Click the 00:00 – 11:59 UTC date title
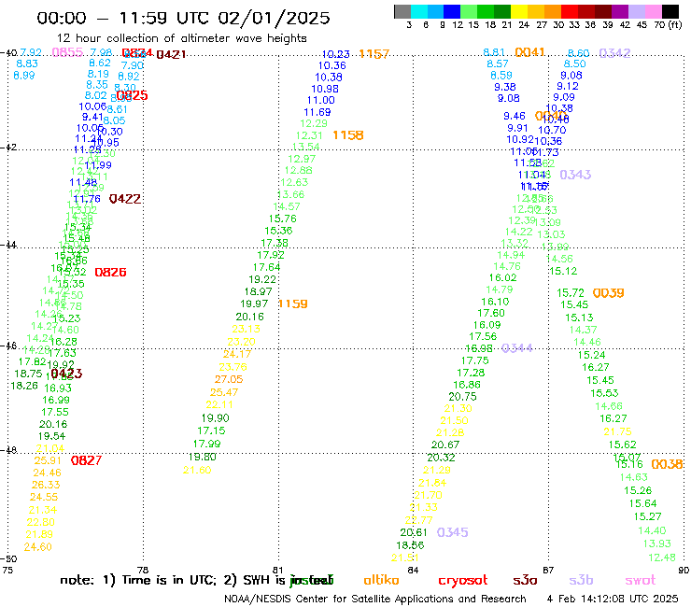This screenshot has height=607, width=691. click(x=183, y=18)
